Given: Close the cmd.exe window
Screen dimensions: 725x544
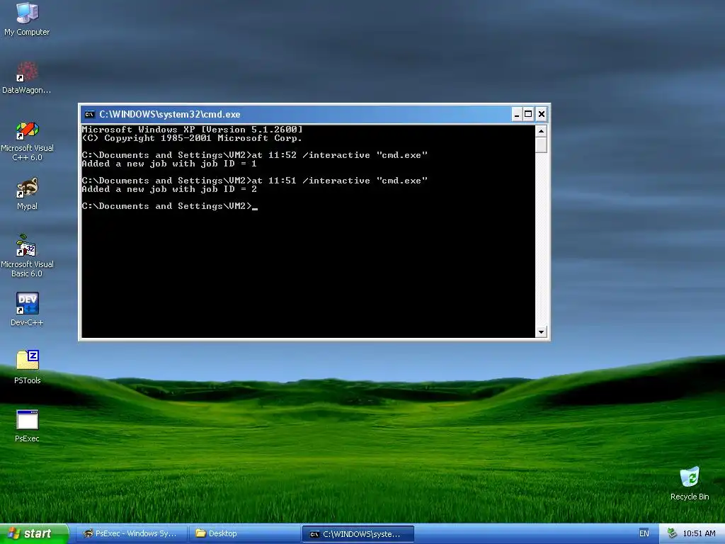Looking at the screenshot, I should tap(542, 114).
